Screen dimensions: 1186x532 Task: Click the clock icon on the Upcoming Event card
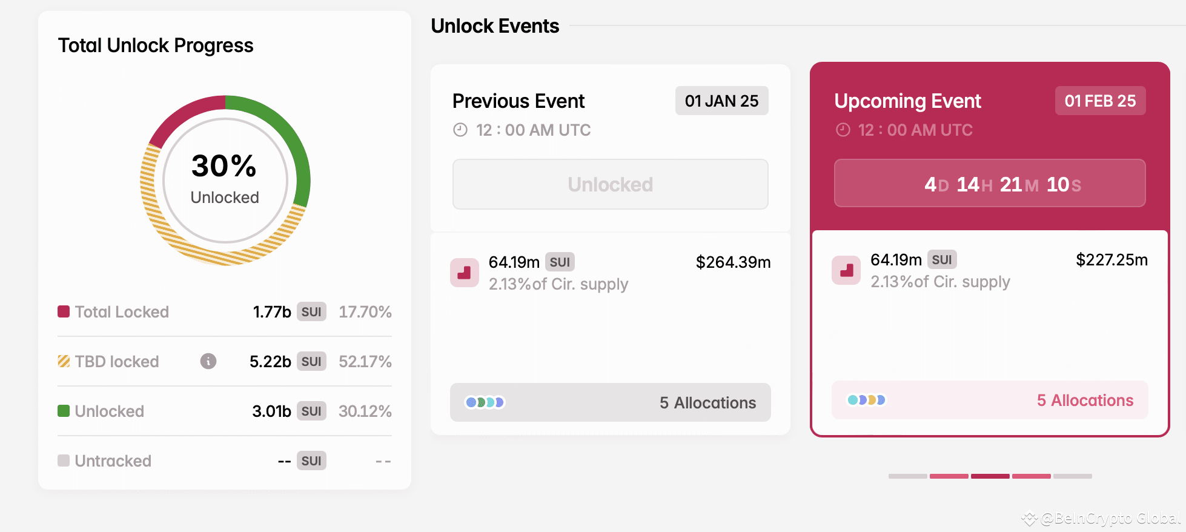[x=842, y=130]
